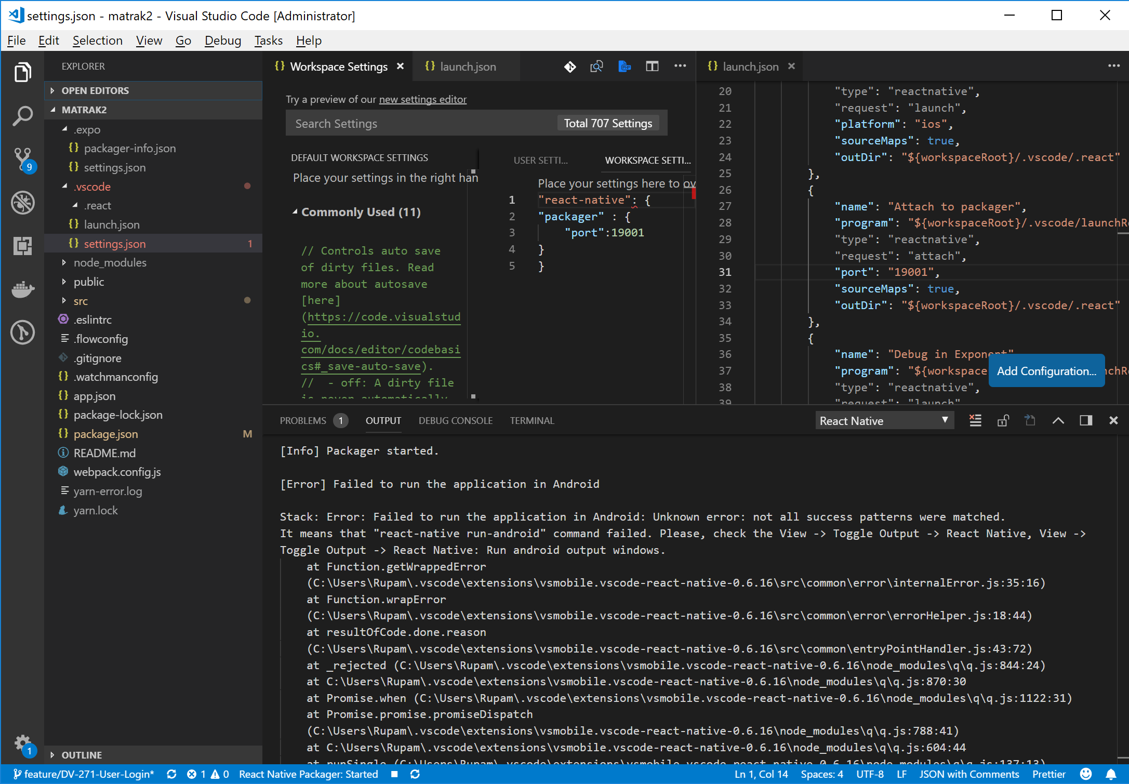
Task: Maximize the panel with the chevron icon
Action: [1058, 420]
